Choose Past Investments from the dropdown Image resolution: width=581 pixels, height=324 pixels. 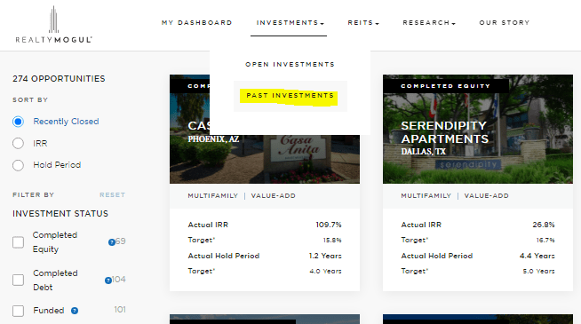tap(290, 96)
